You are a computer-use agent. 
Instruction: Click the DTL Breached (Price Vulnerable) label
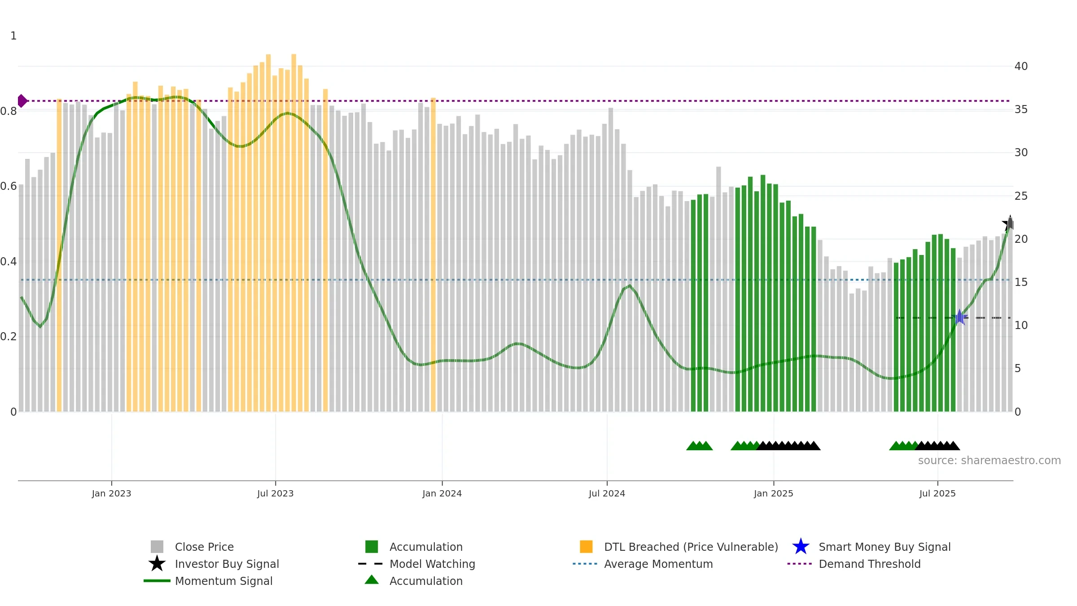(691, 547)
